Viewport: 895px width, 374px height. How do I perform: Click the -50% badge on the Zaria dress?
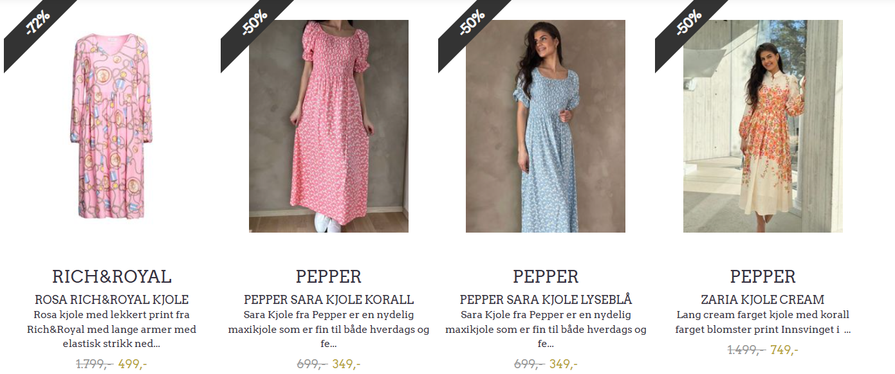688,27
